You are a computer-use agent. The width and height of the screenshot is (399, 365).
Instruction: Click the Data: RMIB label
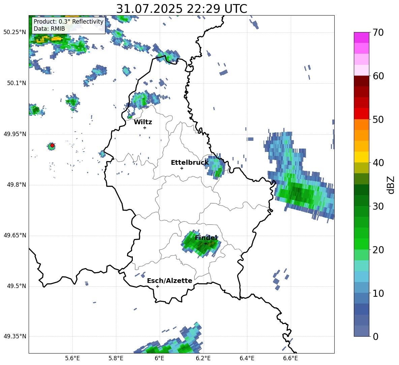(x=49, y=29)
